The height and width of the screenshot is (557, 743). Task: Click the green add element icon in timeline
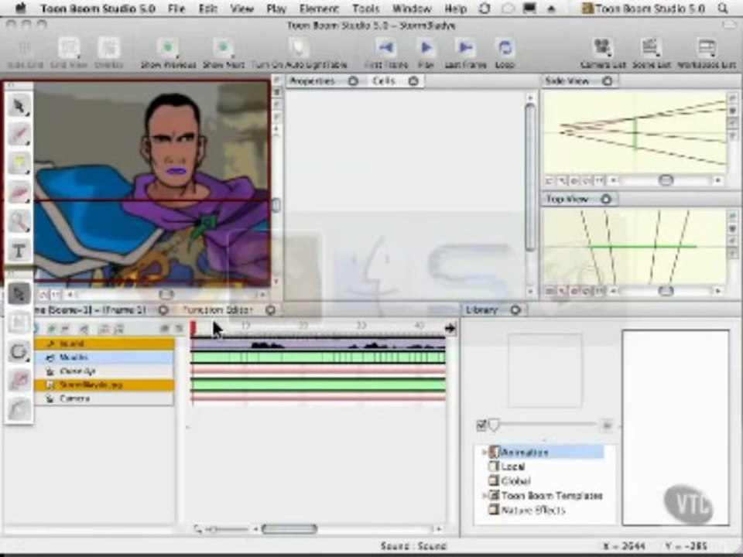tap(52, 328)
